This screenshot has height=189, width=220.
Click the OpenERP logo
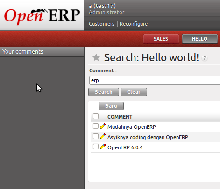tap(42, 15)
